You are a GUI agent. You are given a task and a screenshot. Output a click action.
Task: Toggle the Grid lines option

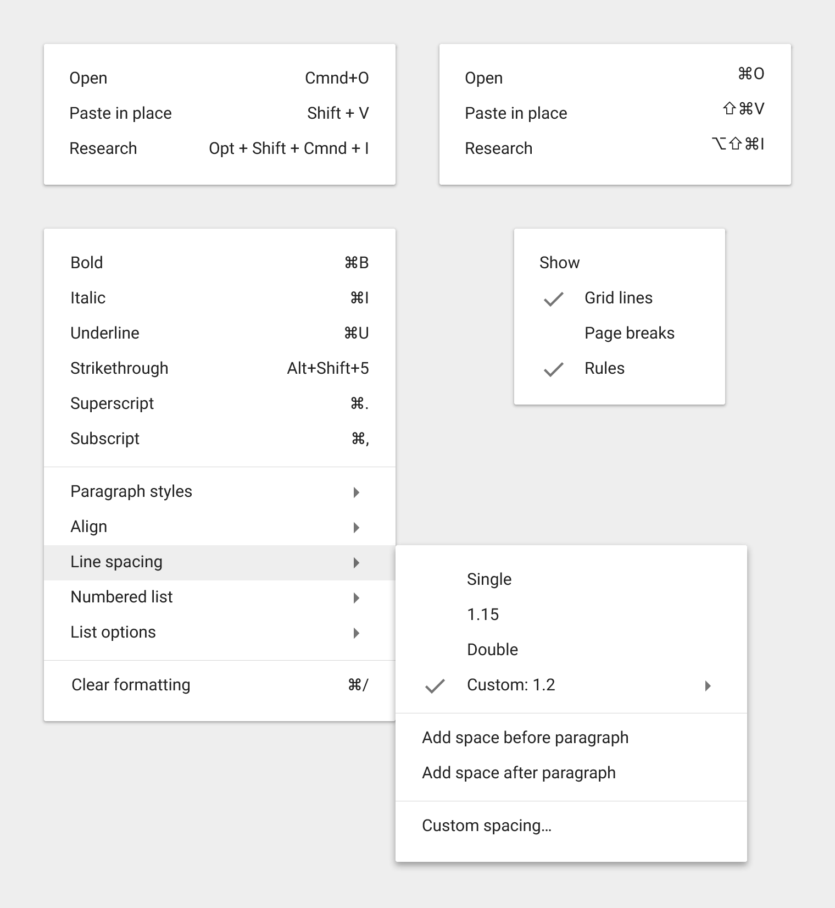(620, 298)
